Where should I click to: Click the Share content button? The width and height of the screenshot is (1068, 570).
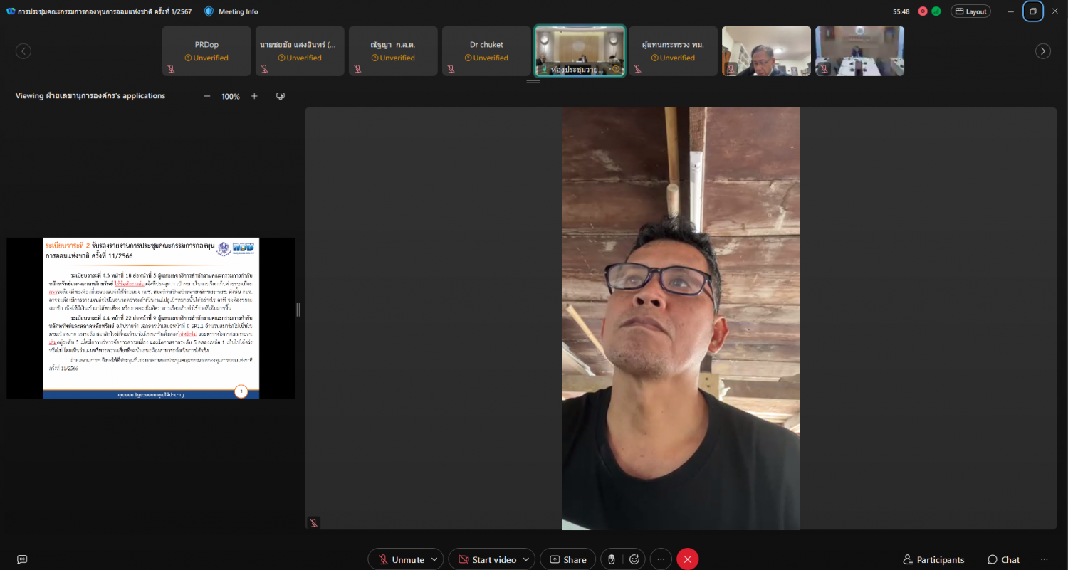click(x=567, y=559)
